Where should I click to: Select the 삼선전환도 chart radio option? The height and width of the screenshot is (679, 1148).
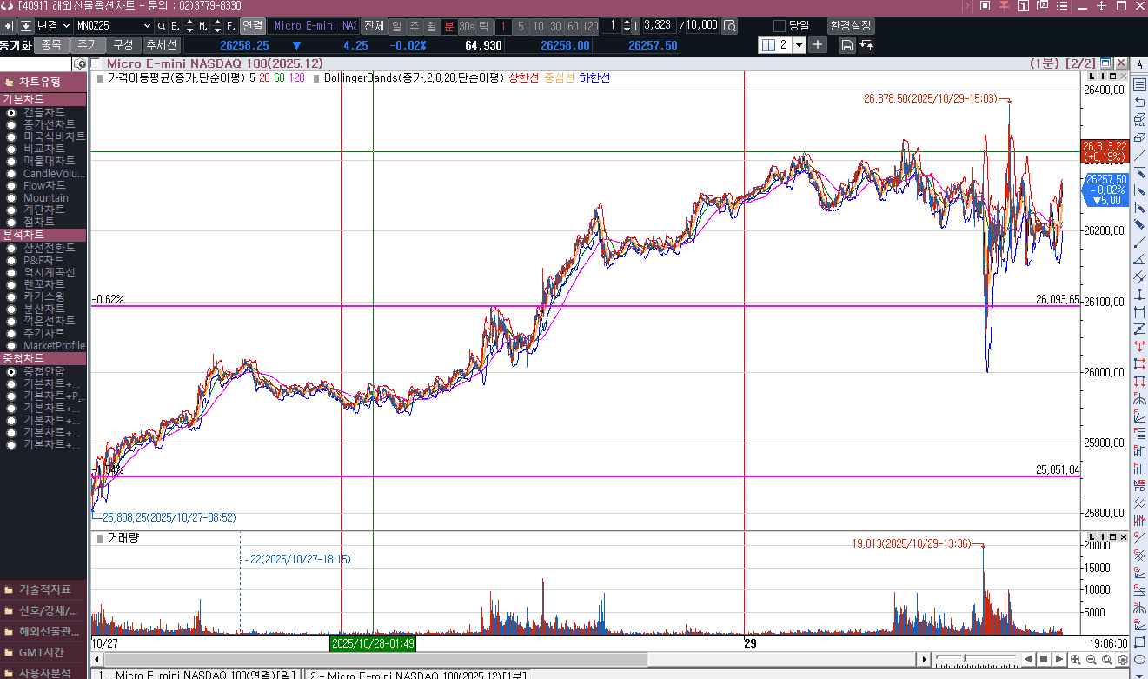11,249
